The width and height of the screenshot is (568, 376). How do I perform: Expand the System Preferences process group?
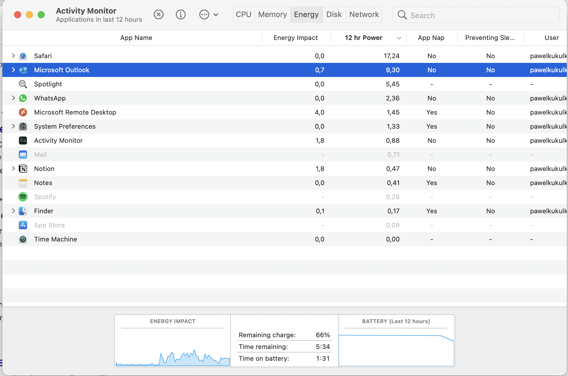(x=13, y=126)
